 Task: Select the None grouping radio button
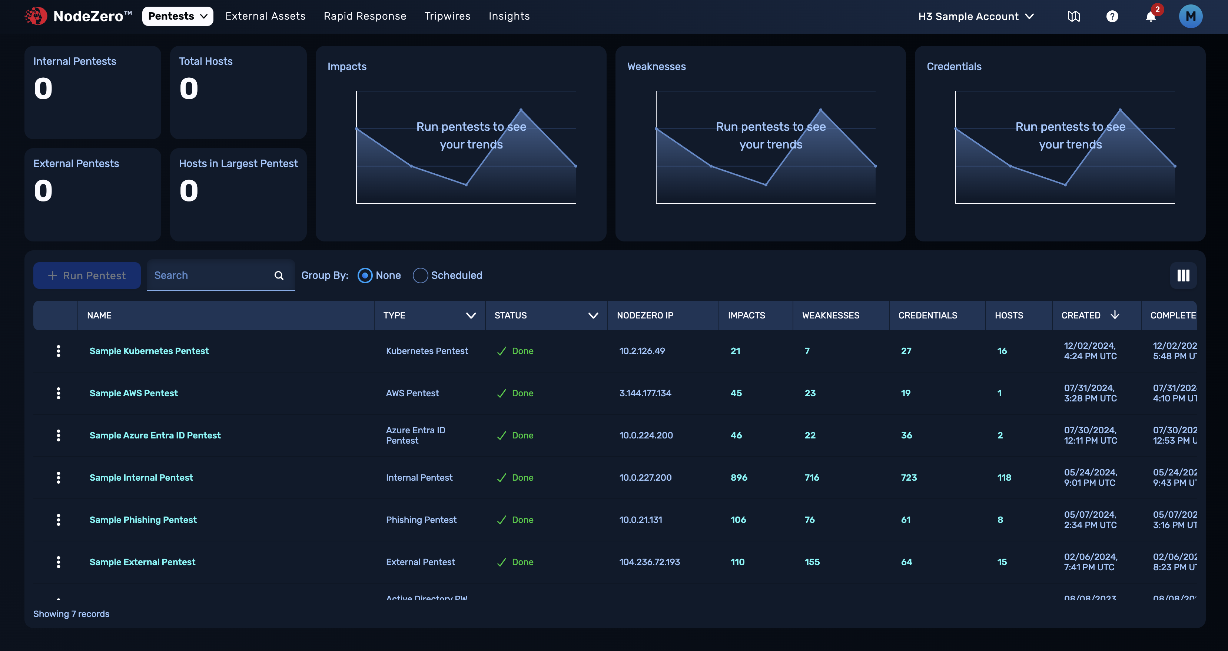(364, 275)
